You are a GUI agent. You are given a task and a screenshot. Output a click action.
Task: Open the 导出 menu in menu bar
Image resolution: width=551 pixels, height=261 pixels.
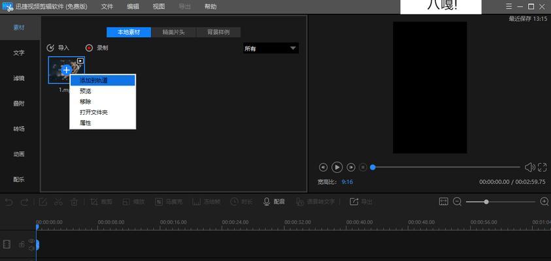tap(184, 7)
